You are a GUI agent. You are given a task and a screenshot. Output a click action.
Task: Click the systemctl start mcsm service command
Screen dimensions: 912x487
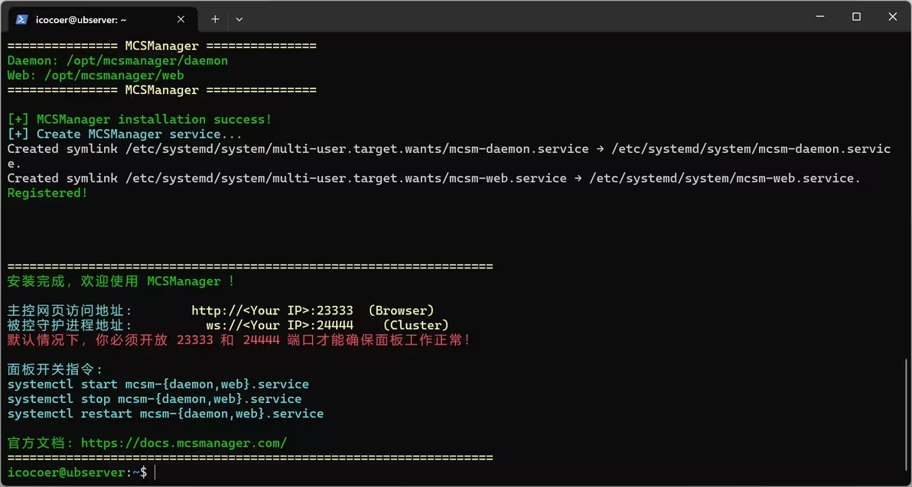click(x=158, y=384)
